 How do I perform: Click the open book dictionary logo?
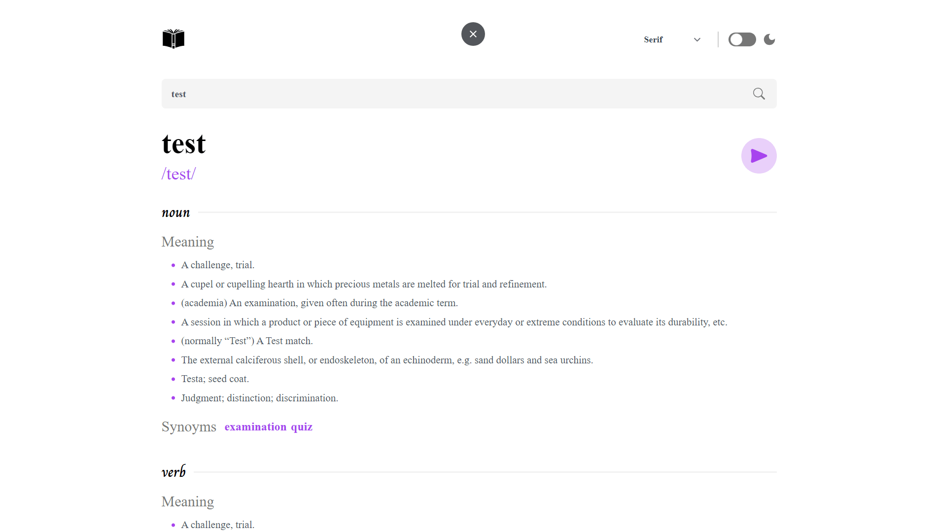click(x=174, y=39)
